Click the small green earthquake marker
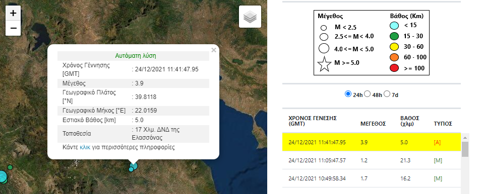 [10, 167]
